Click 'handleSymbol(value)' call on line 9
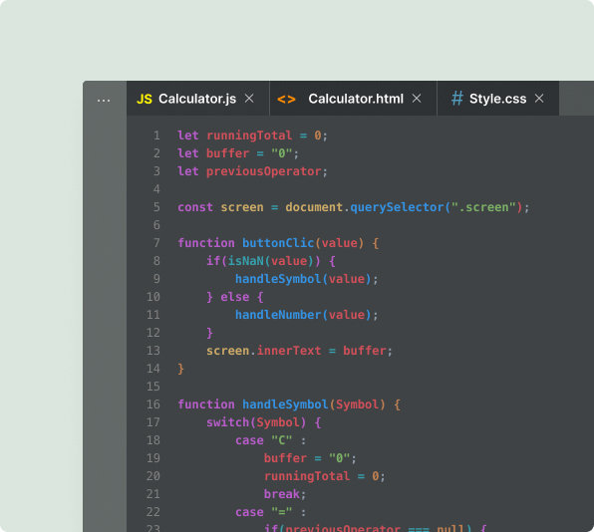The image size is (594, 532). click(x=303, y=279)
